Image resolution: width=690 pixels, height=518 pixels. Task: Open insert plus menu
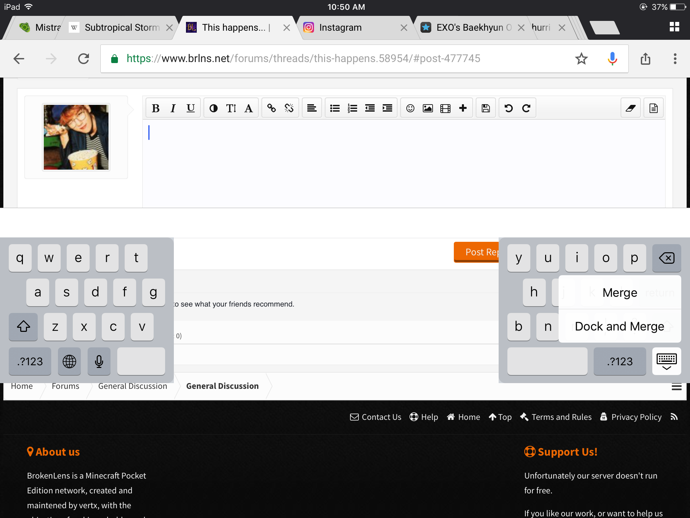463,108
